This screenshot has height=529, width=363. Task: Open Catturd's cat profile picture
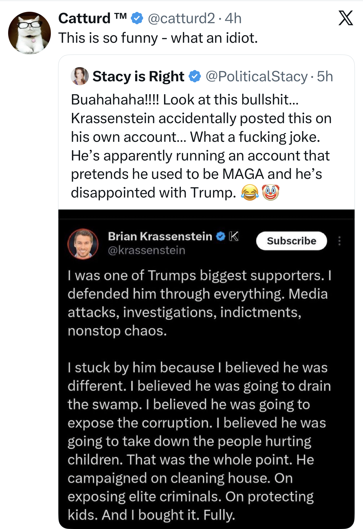[x=29, y=33]
